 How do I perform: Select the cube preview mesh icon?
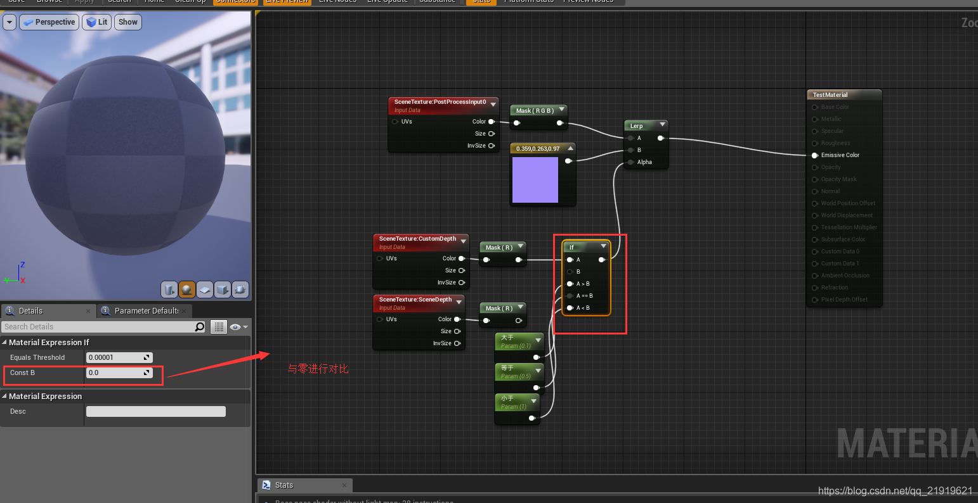pos(222,290)
